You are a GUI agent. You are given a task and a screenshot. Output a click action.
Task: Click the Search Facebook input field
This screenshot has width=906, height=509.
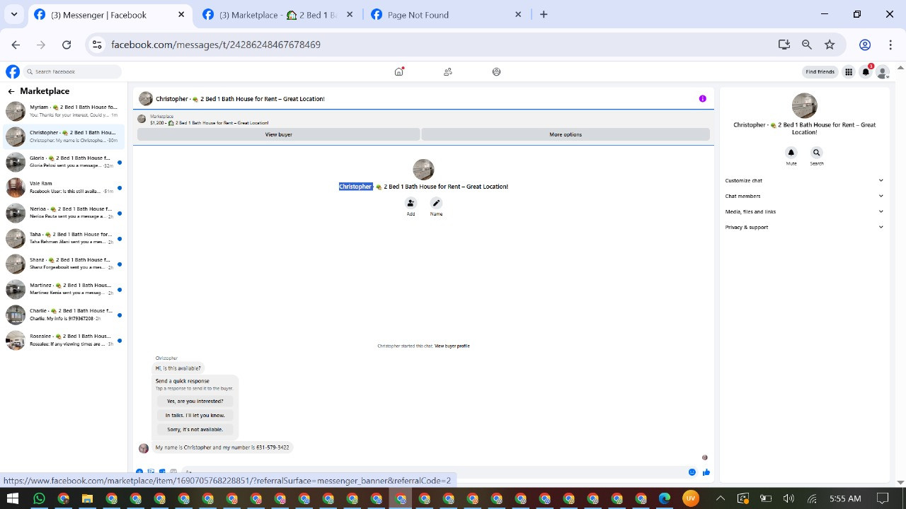72,71
